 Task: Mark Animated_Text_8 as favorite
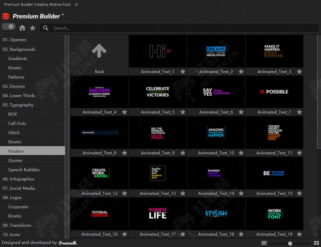pos(124,153)
